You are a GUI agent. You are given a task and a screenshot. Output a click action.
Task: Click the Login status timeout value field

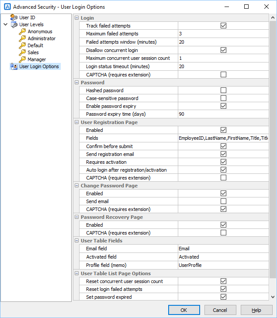(223, 66)
